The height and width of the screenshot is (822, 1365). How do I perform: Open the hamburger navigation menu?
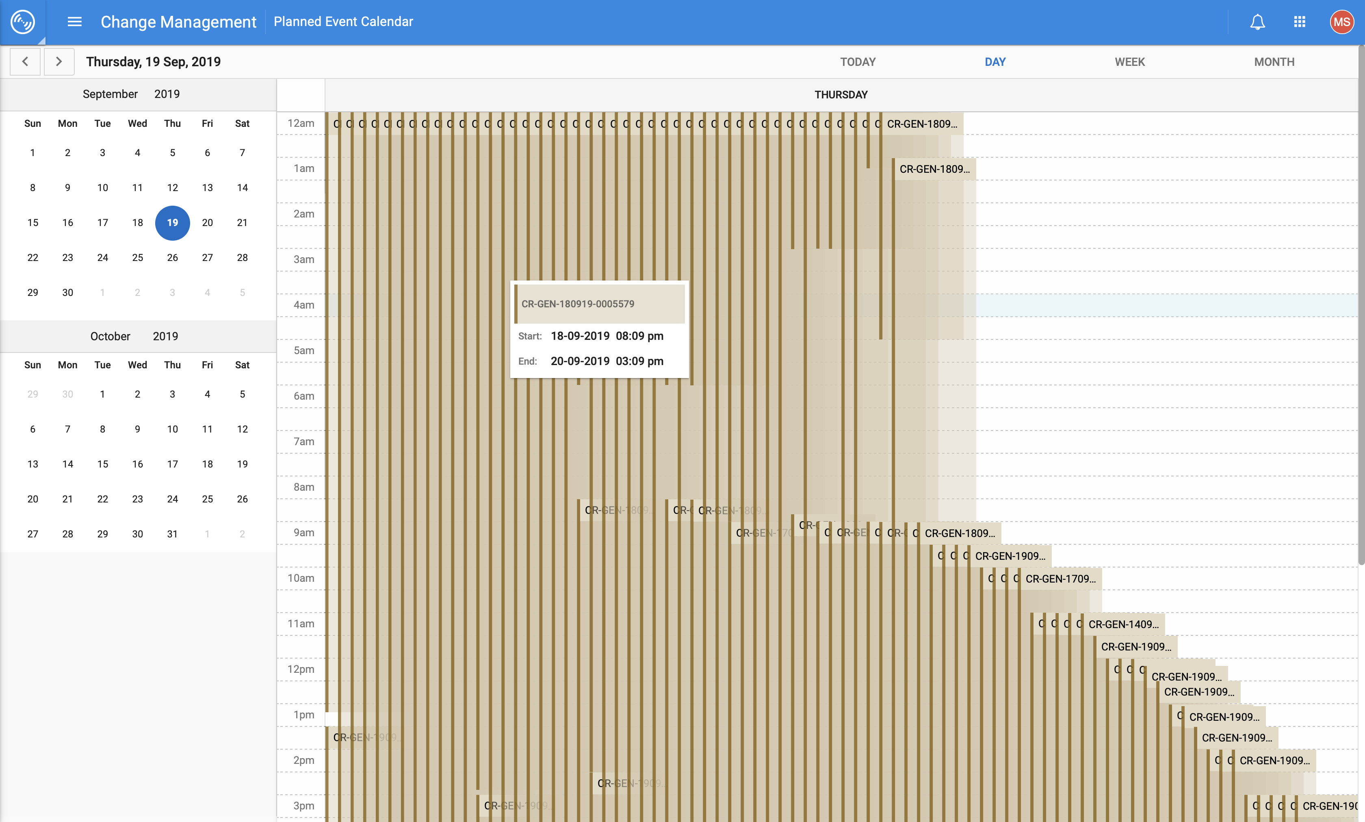pos(74,22)
